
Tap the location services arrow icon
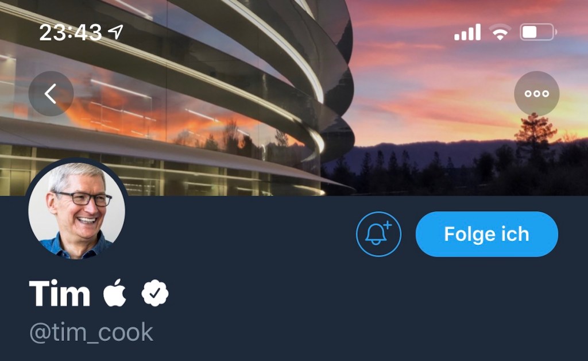(115, 32)
